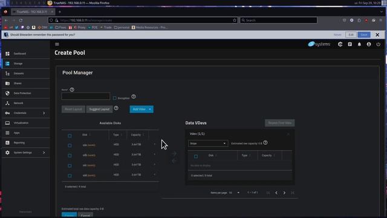This screenshot has height=218, width=387.
Task: Show help for the pool Name field
Action: [x=72, y=90]
